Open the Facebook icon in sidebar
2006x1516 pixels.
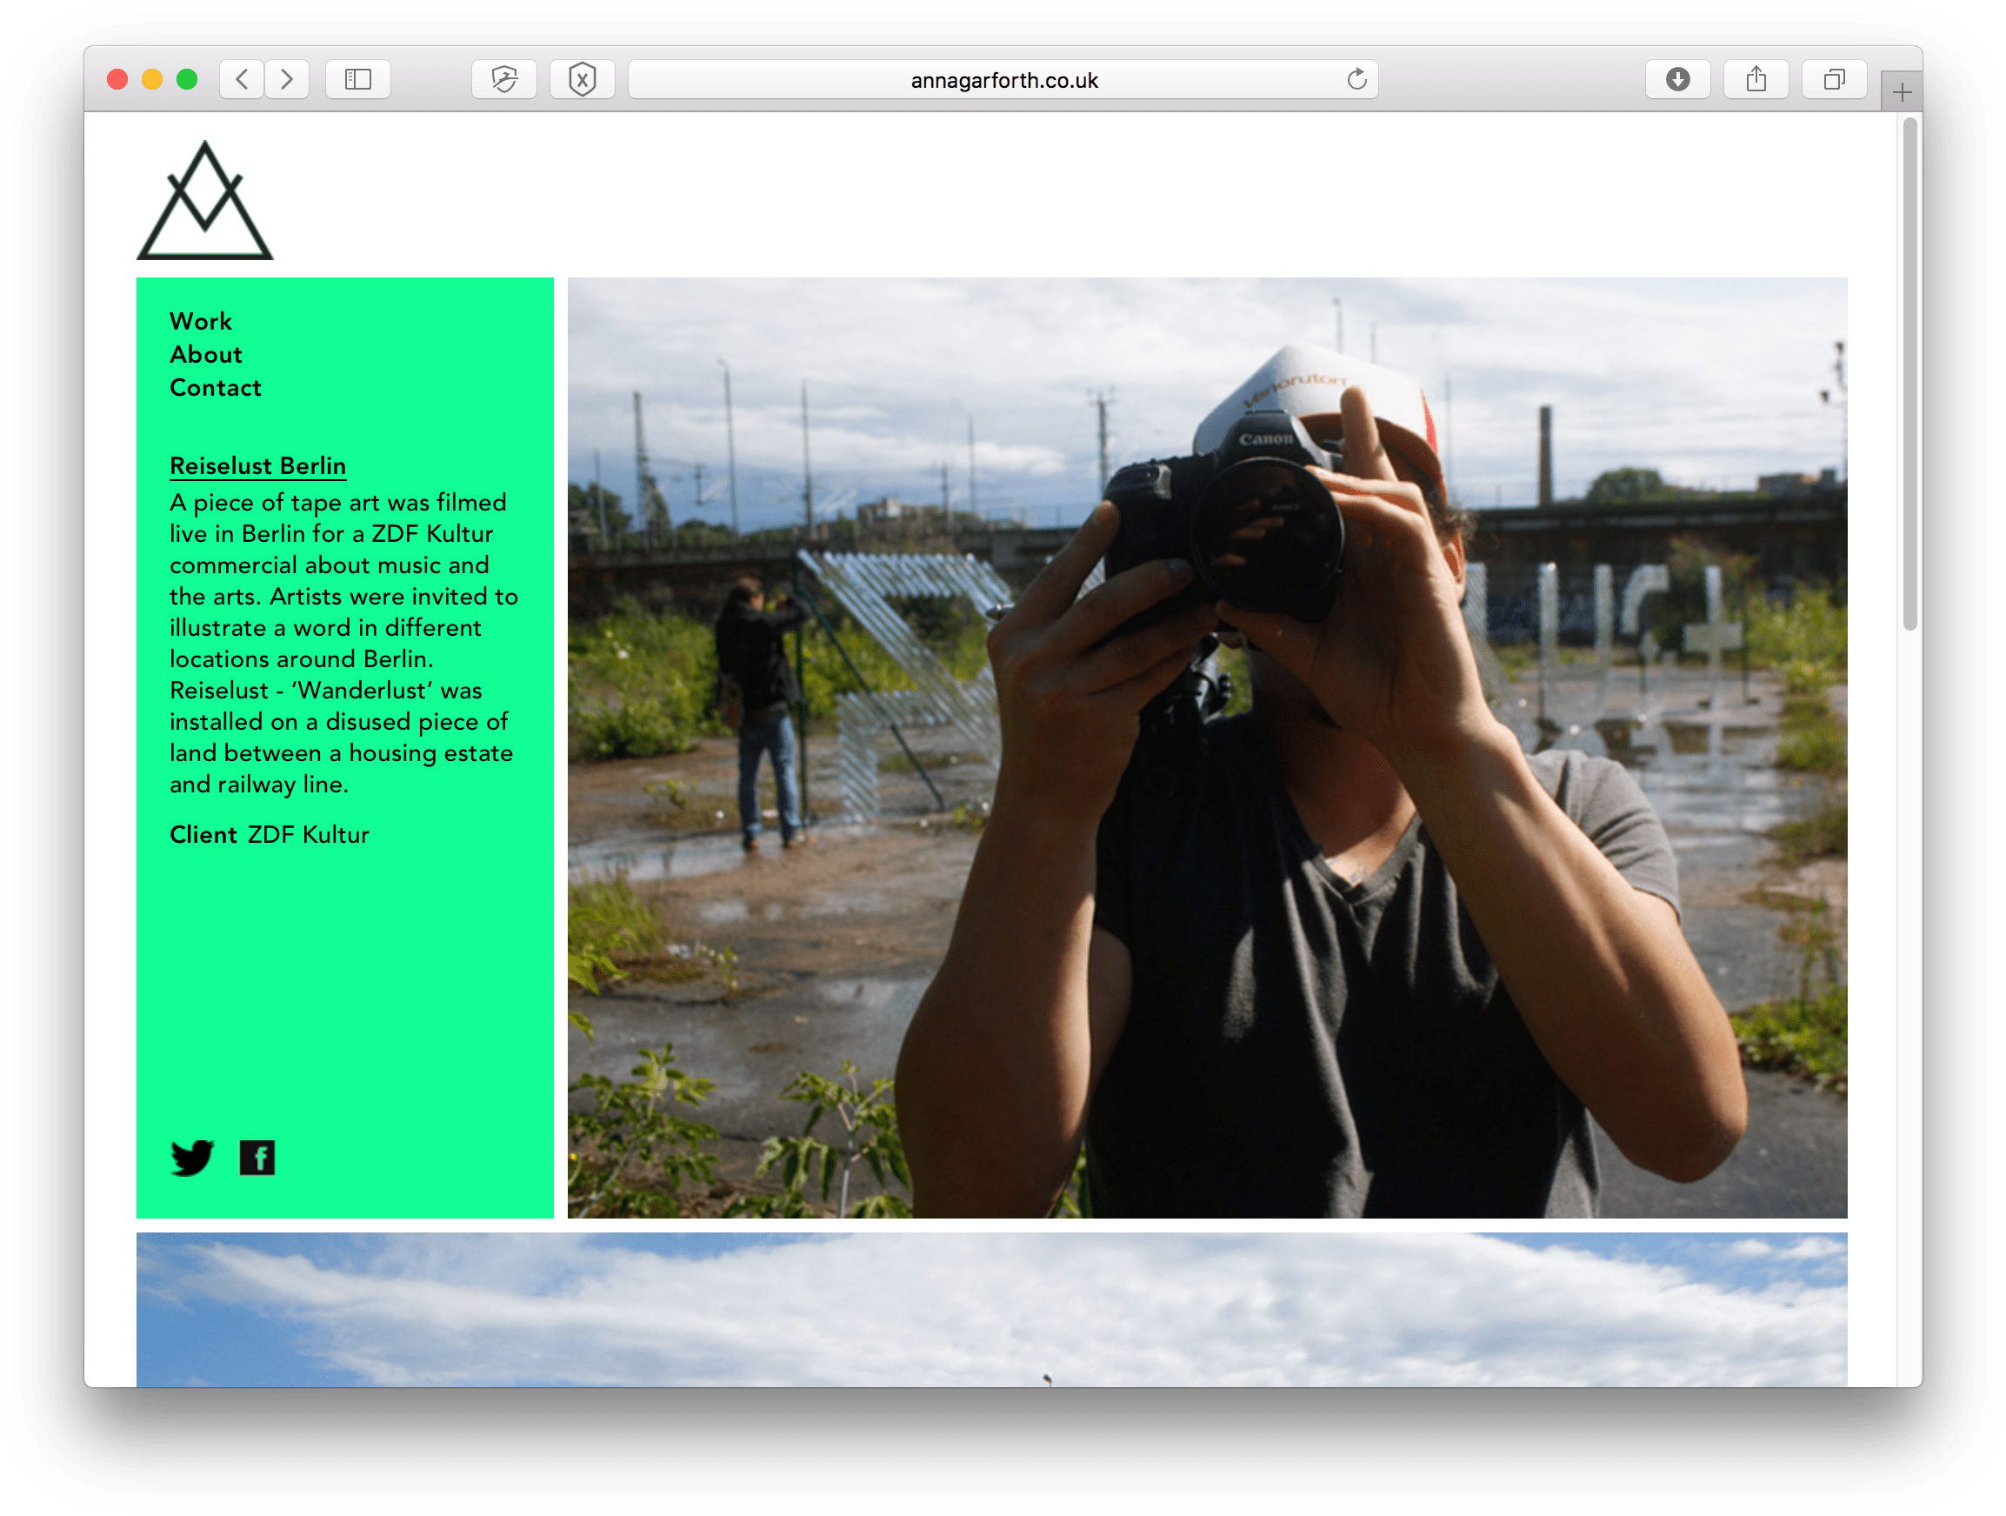[x=257, y=1158]
